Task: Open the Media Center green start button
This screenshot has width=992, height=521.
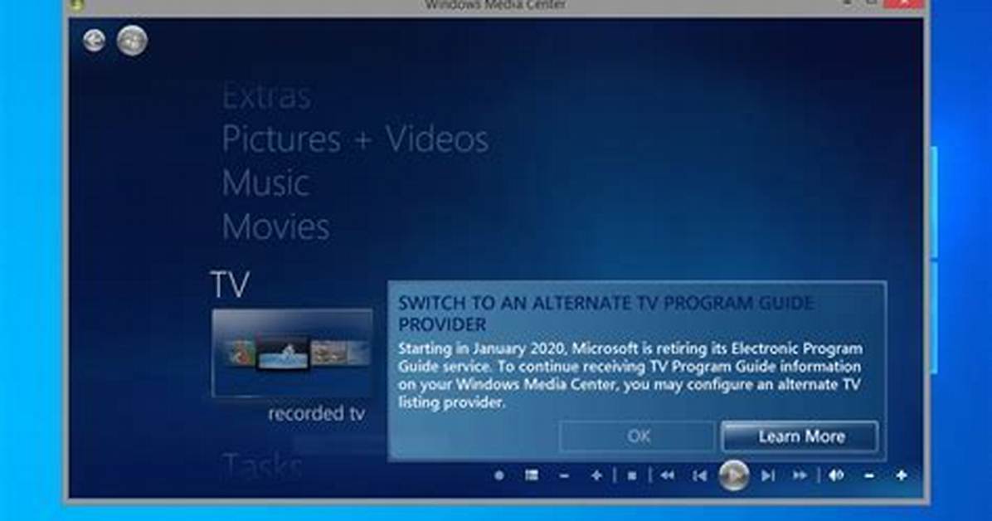Action: [132, 41]
